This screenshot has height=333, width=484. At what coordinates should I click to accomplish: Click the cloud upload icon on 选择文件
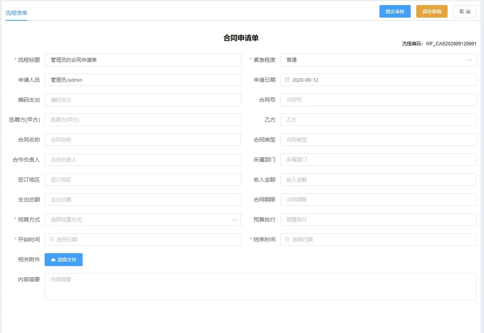click(x=53, y=259)
